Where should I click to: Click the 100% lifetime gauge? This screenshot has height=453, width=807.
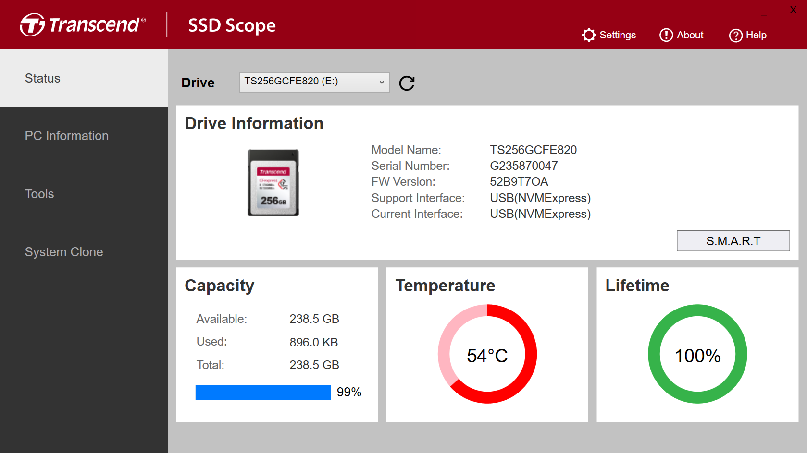(697, 354)
